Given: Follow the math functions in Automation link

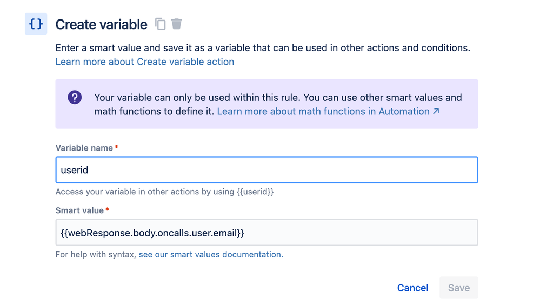Looking at the screenshot, I should pyautogui.click(x=323, y=112).
